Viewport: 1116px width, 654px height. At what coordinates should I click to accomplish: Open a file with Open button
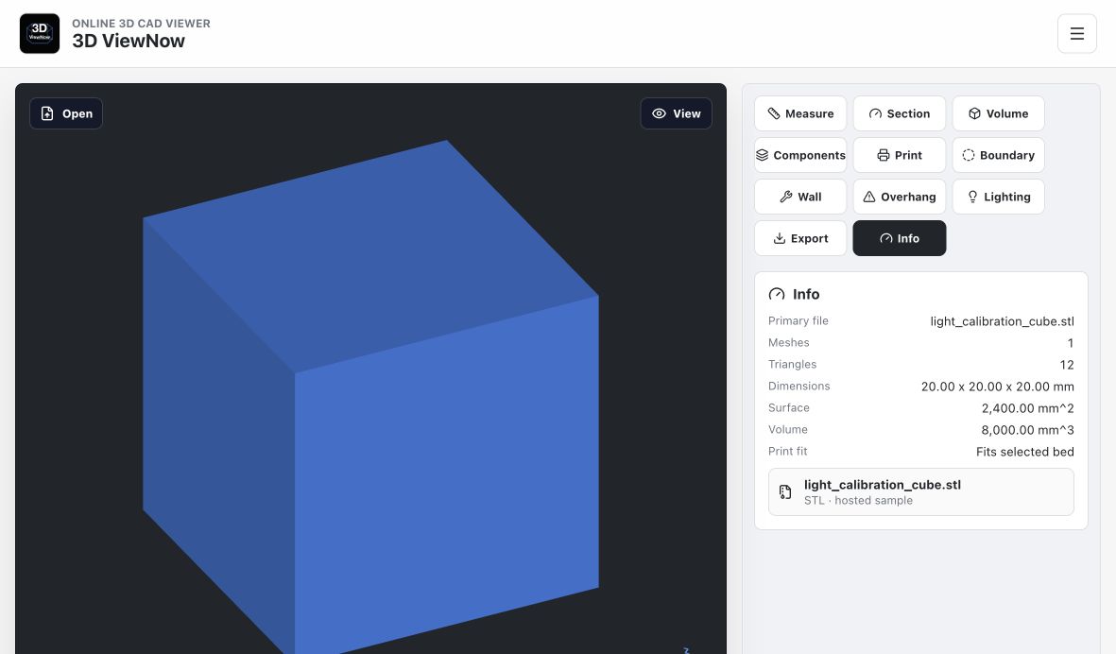pyautogui.click(x=66, y=113)
